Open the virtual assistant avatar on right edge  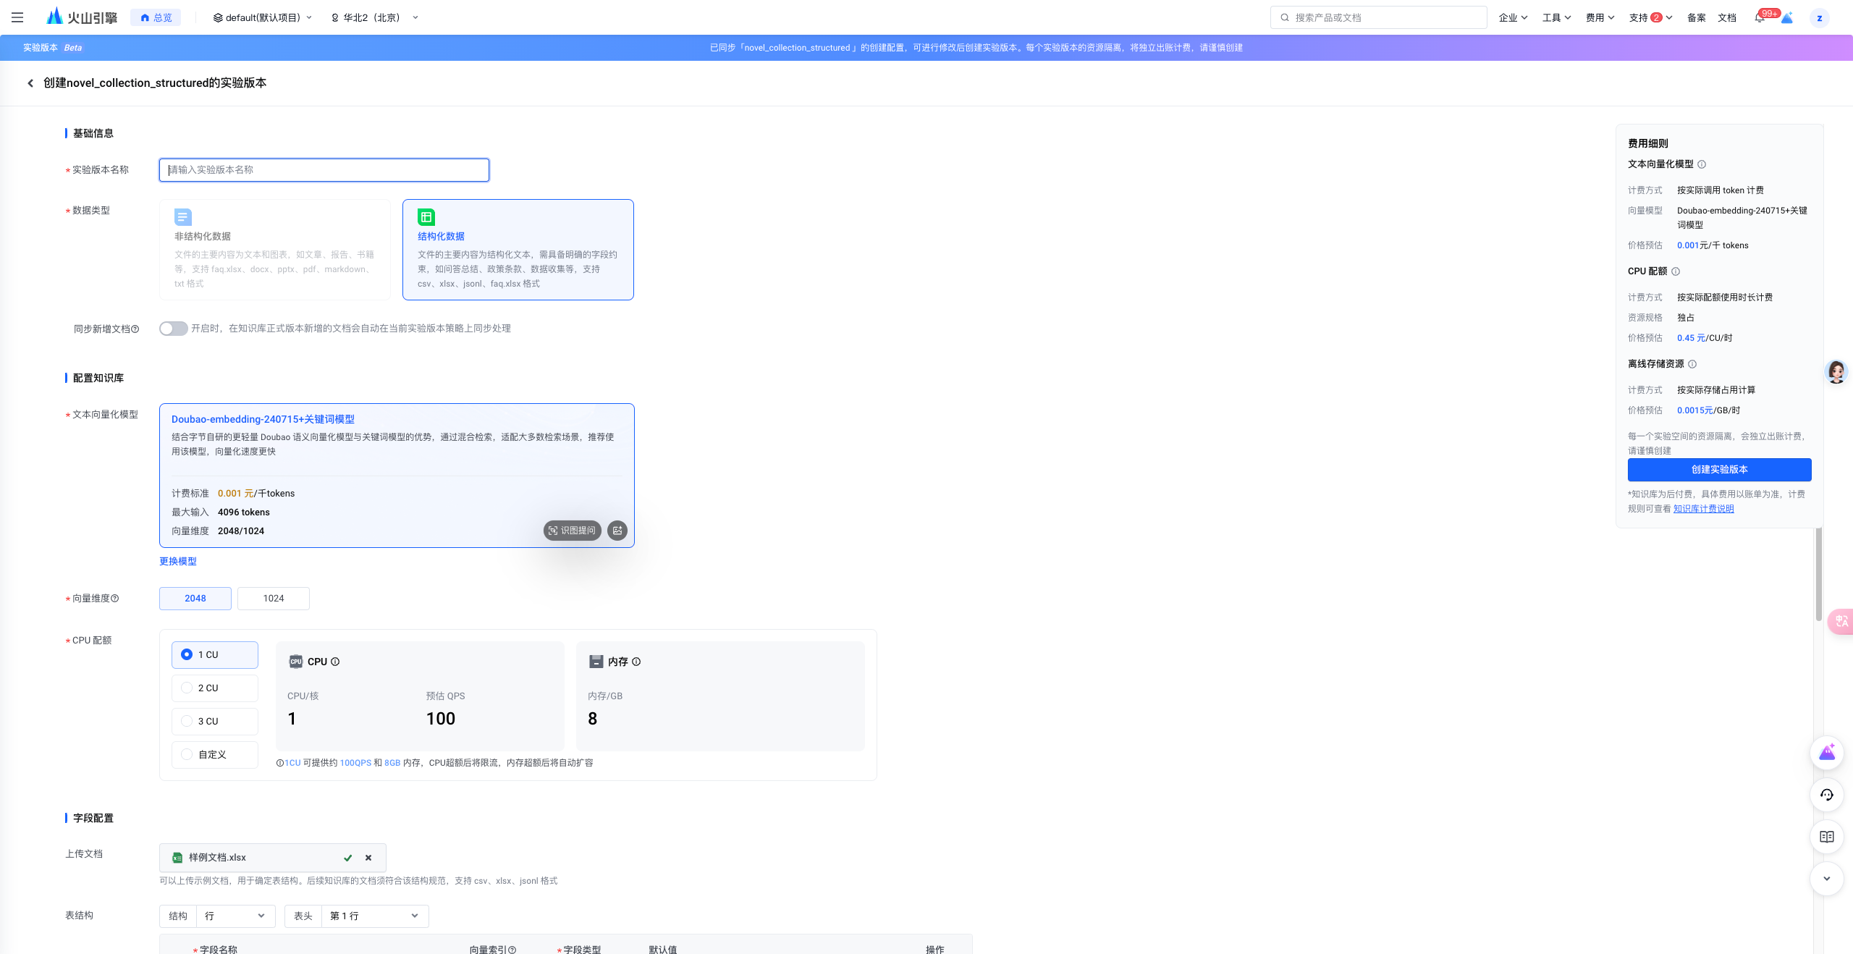pos(1836,371)
